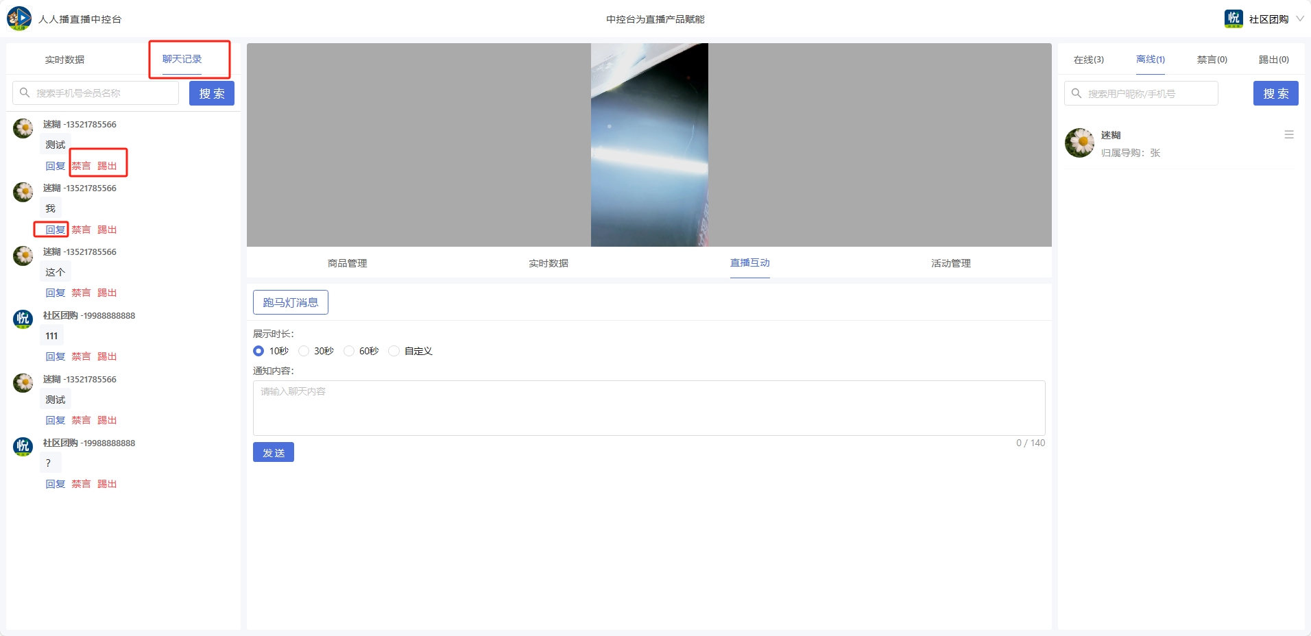
Task: Click 社区团购 avatar beside the 111 message
Action: tap(23, 319)
